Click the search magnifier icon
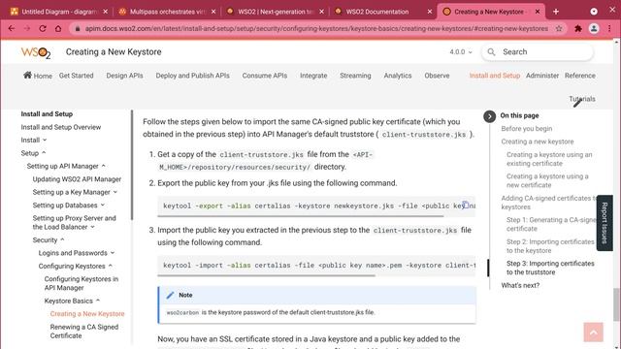 (491, 51)
